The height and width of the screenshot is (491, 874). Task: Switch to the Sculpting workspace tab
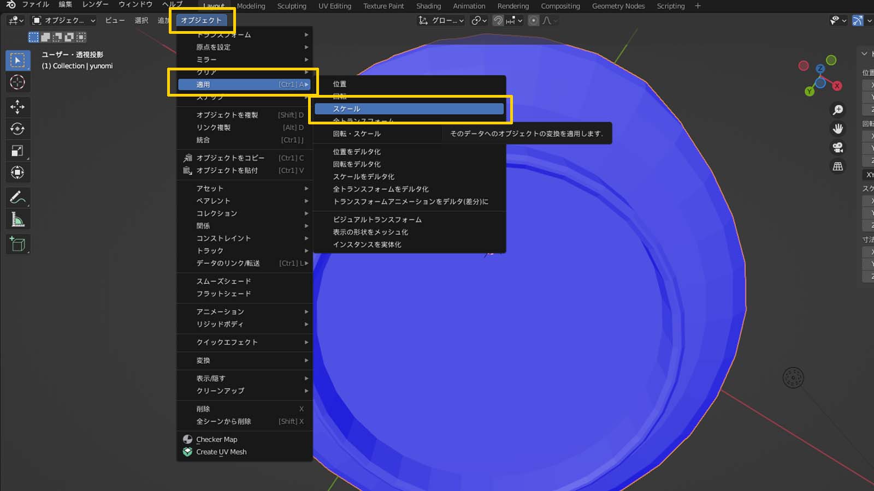(292, 6)
